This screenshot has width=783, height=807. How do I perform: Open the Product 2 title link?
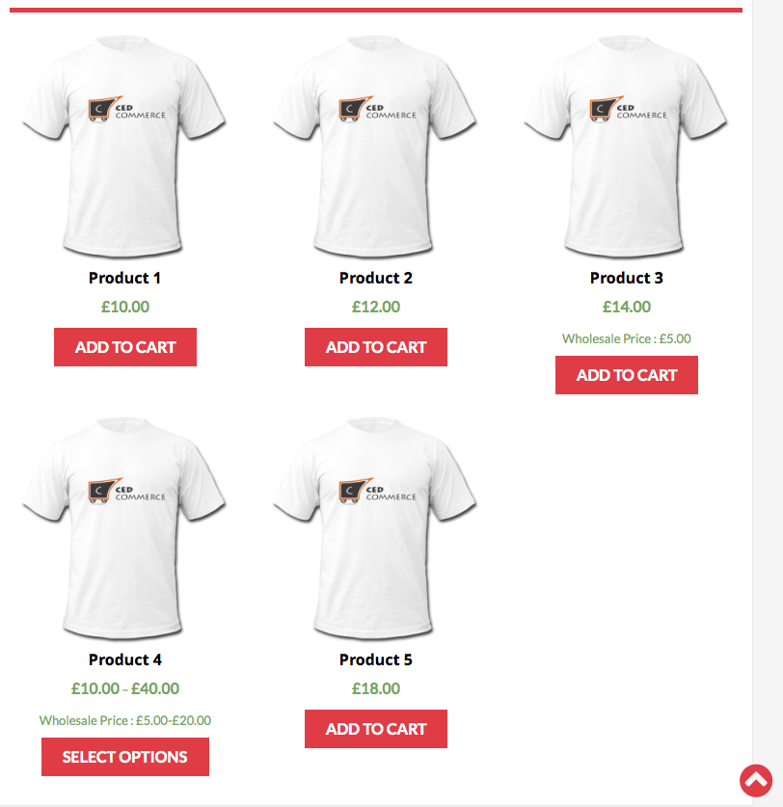pyautogui.click(x=376, y=278)
